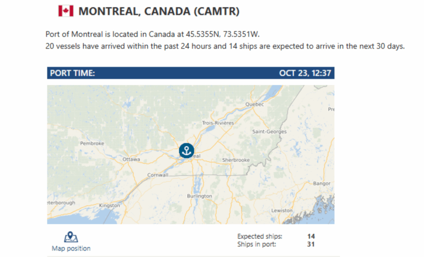Click Quebec city label on map
Image resolution: width=424 pixels, height=257 pixels.
tap(255, 105)
